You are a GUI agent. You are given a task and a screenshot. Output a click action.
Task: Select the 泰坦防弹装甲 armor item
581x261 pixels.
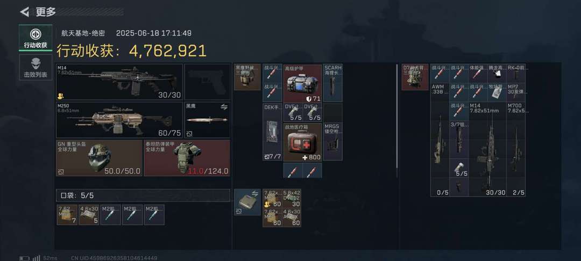click(x=187, y=158)
